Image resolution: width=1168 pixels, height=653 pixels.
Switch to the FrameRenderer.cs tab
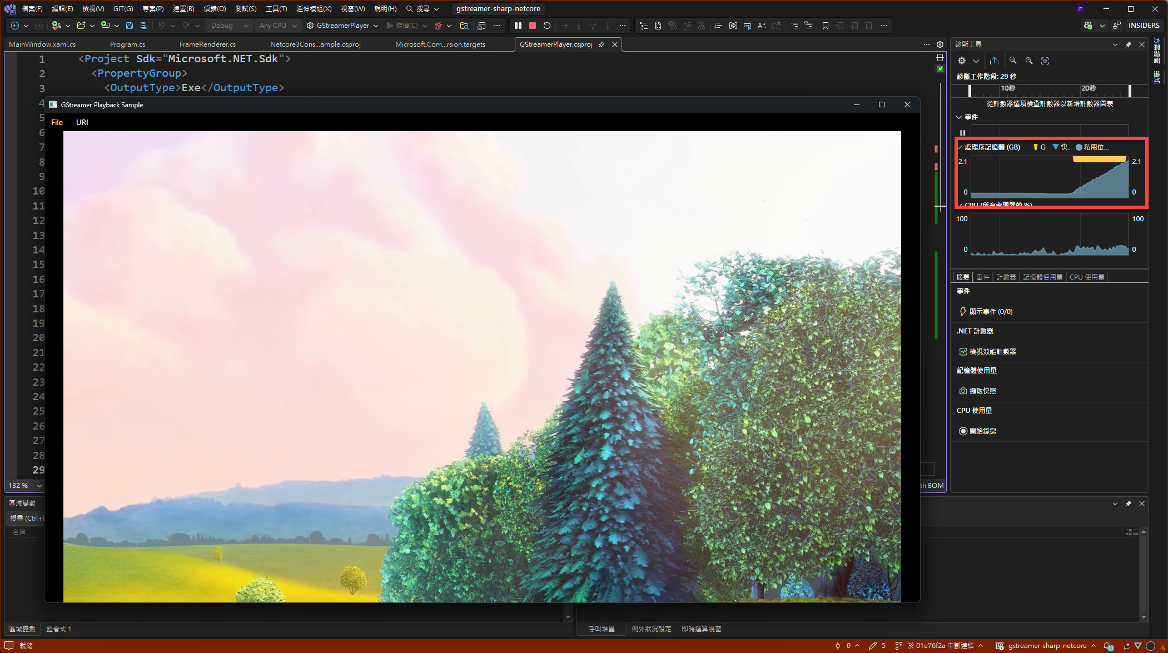pyautogui.click(x=207, y=44)
